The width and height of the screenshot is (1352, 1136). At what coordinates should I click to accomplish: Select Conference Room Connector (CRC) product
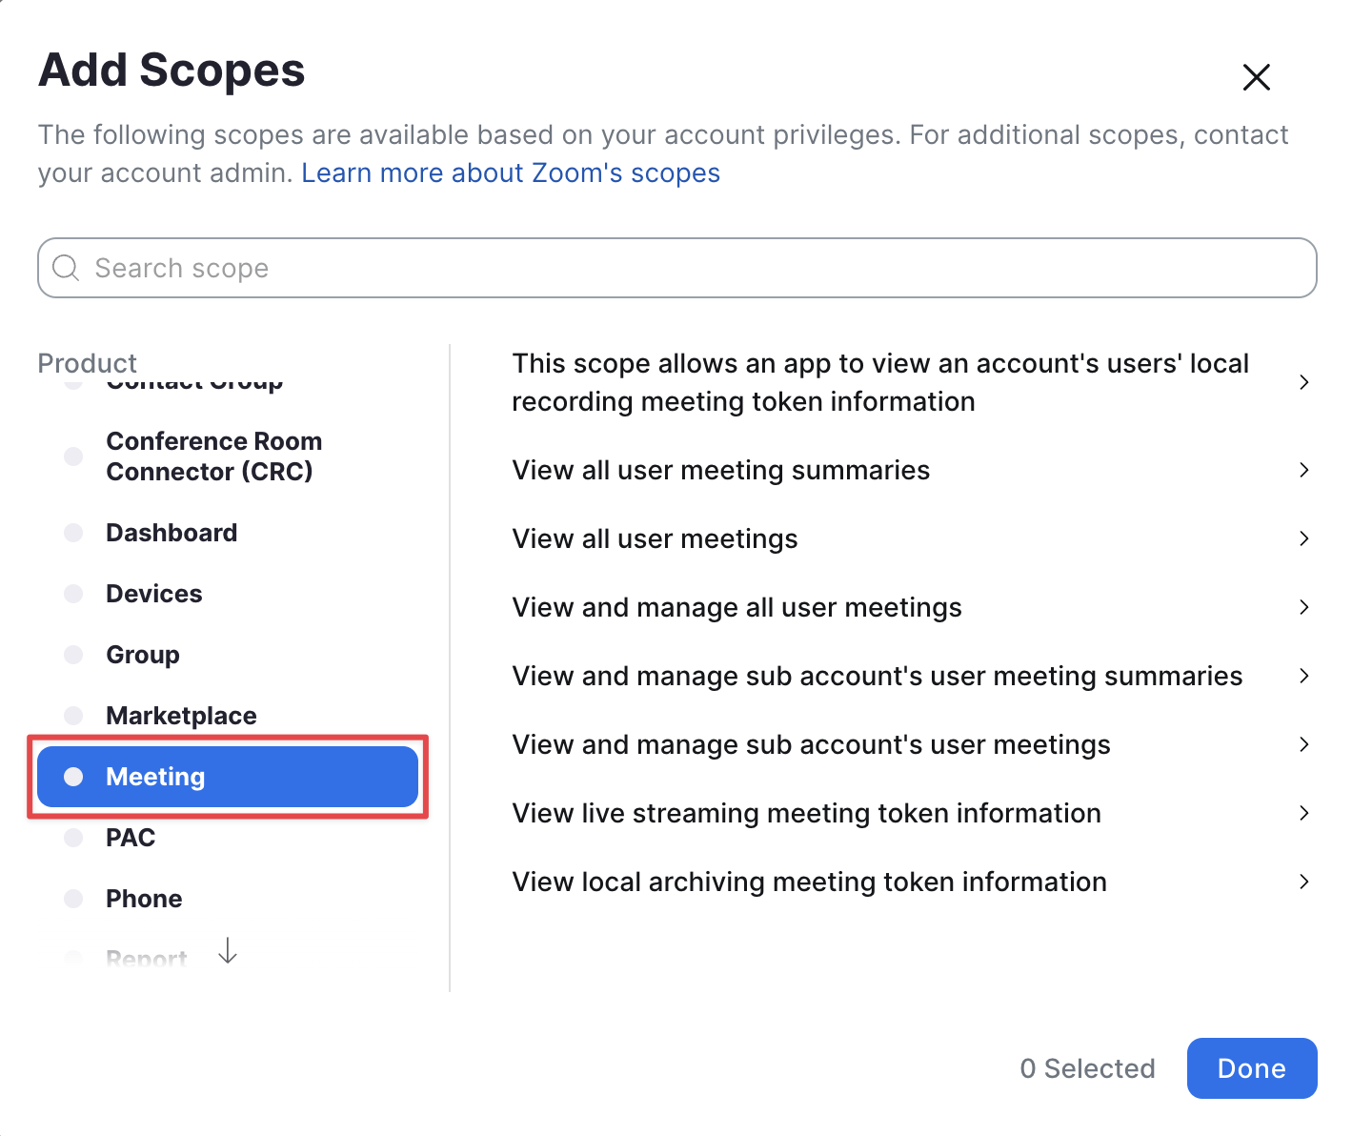tap(214, 456)
